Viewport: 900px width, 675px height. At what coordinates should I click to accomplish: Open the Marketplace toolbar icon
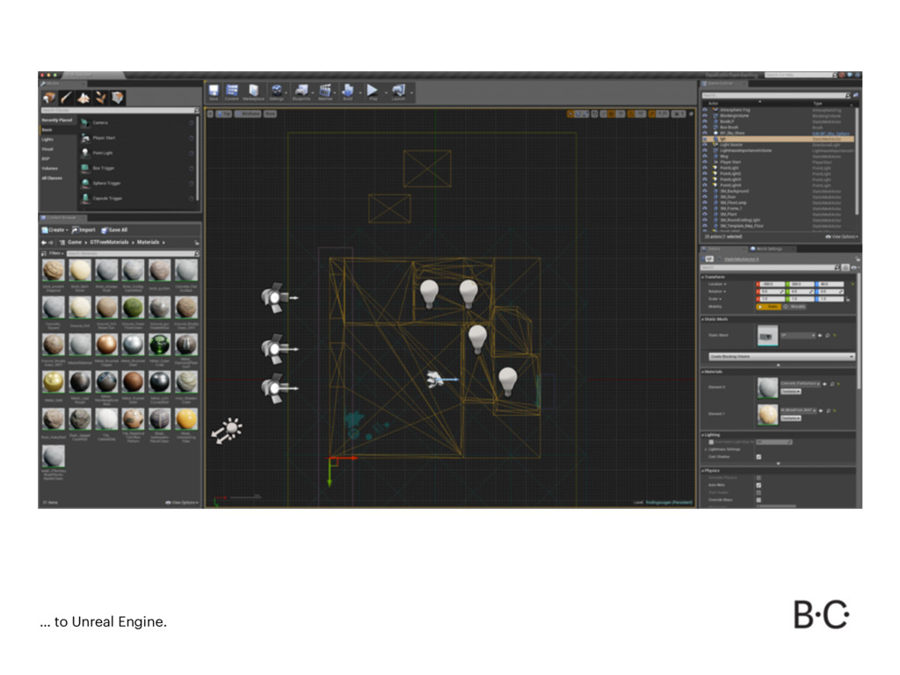(253, 91)
